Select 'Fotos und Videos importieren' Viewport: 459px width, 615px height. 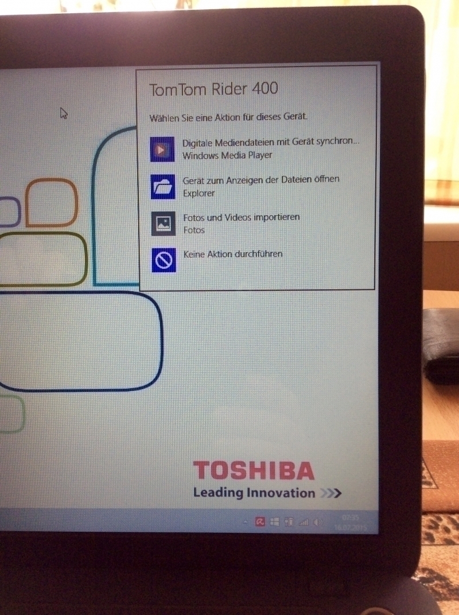pos(241,218)
